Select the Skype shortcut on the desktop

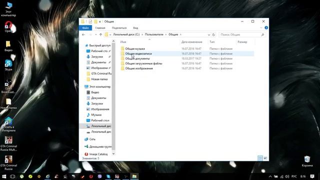8,65
